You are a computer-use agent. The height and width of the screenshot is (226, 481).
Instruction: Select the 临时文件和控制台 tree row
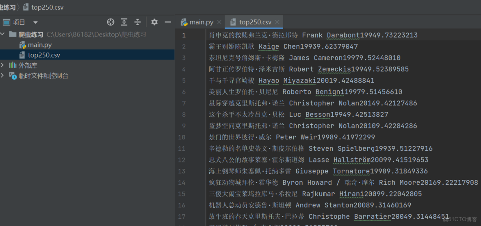click(87, 76)
